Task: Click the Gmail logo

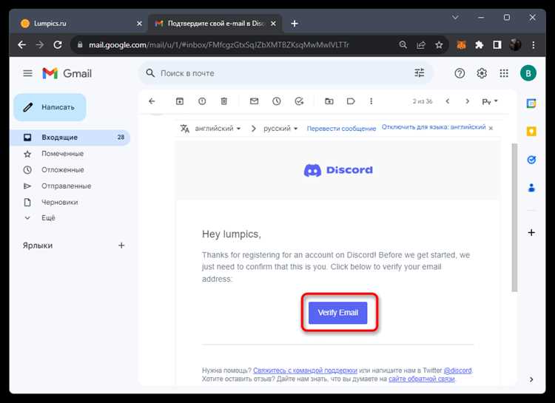Action: [x=67, y=73]
